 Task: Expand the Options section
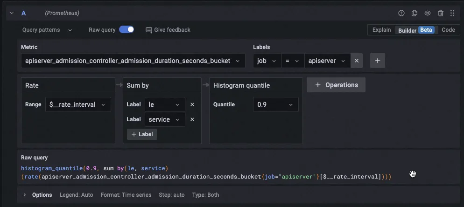click(x=25, y=195)
